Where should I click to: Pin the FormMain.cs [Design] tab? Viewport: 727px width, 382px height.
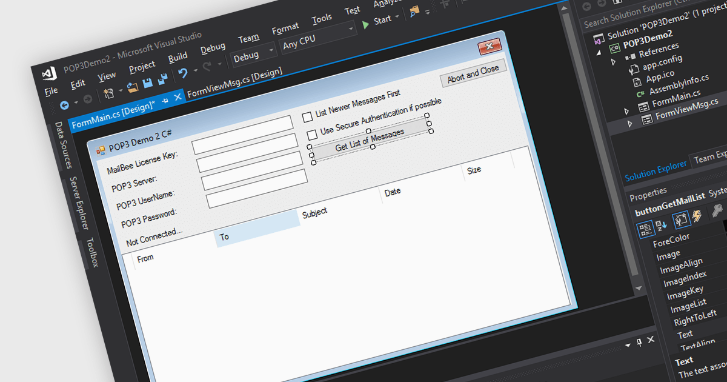(165, 100)
